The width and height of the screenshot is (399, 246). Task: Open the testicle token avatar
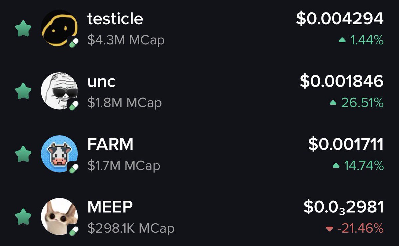point(59,28)
